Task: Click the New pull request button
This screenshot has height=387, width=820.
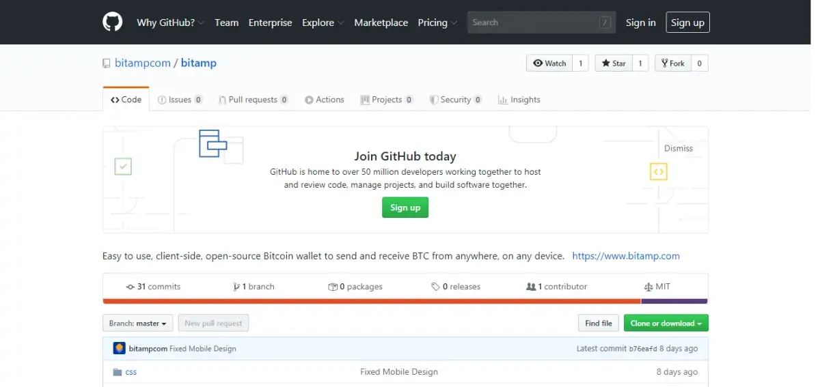Action: [x=213, y=324]
